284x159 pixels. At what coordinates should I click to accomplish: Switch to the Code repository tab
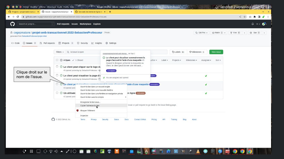tap(15, 43)
